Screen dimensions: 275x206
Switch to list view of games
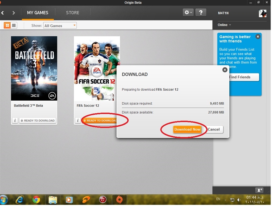click(14, 25)
